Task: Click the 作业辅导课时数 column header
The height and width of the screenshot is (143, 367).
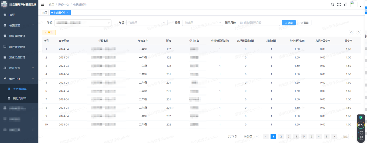Action: [x=220, y=41]
